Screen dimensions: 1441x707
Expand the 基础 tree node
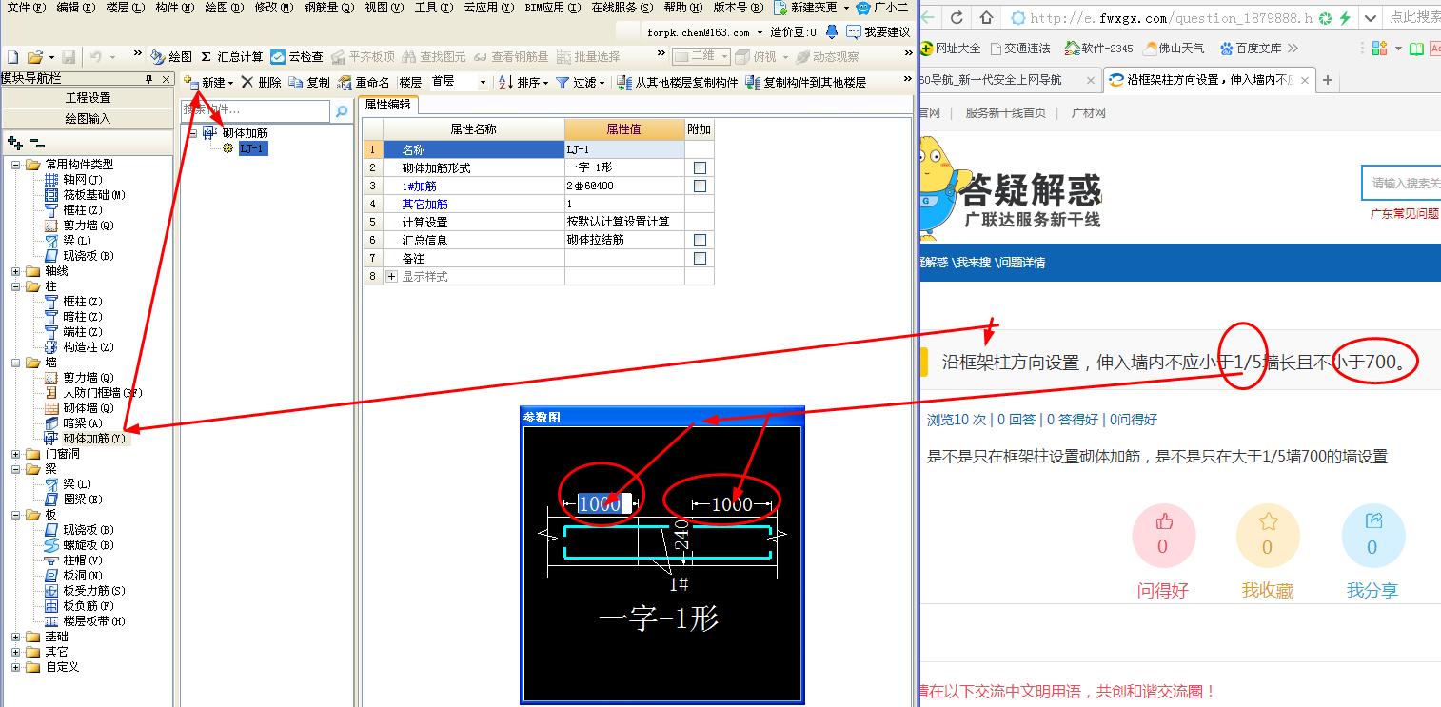(16, 637)
